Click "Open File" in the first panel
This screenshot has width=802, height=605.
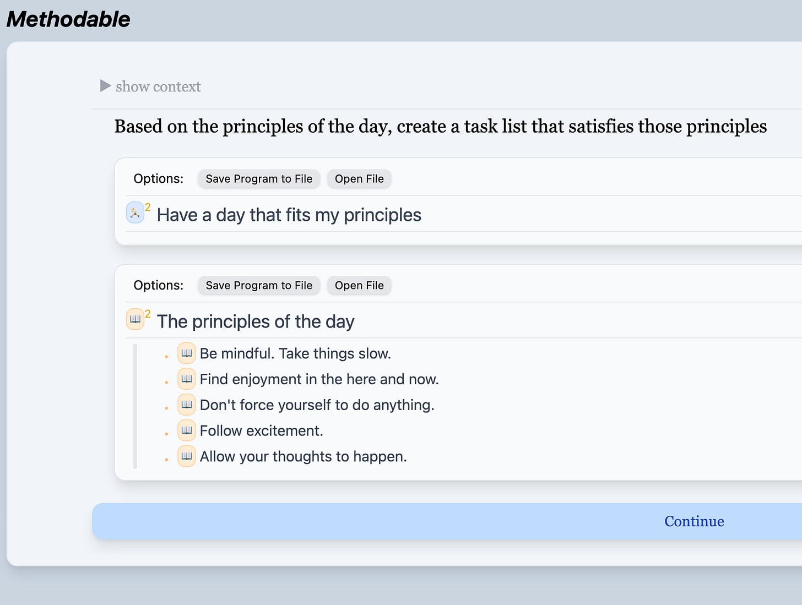tap(359, 179)
